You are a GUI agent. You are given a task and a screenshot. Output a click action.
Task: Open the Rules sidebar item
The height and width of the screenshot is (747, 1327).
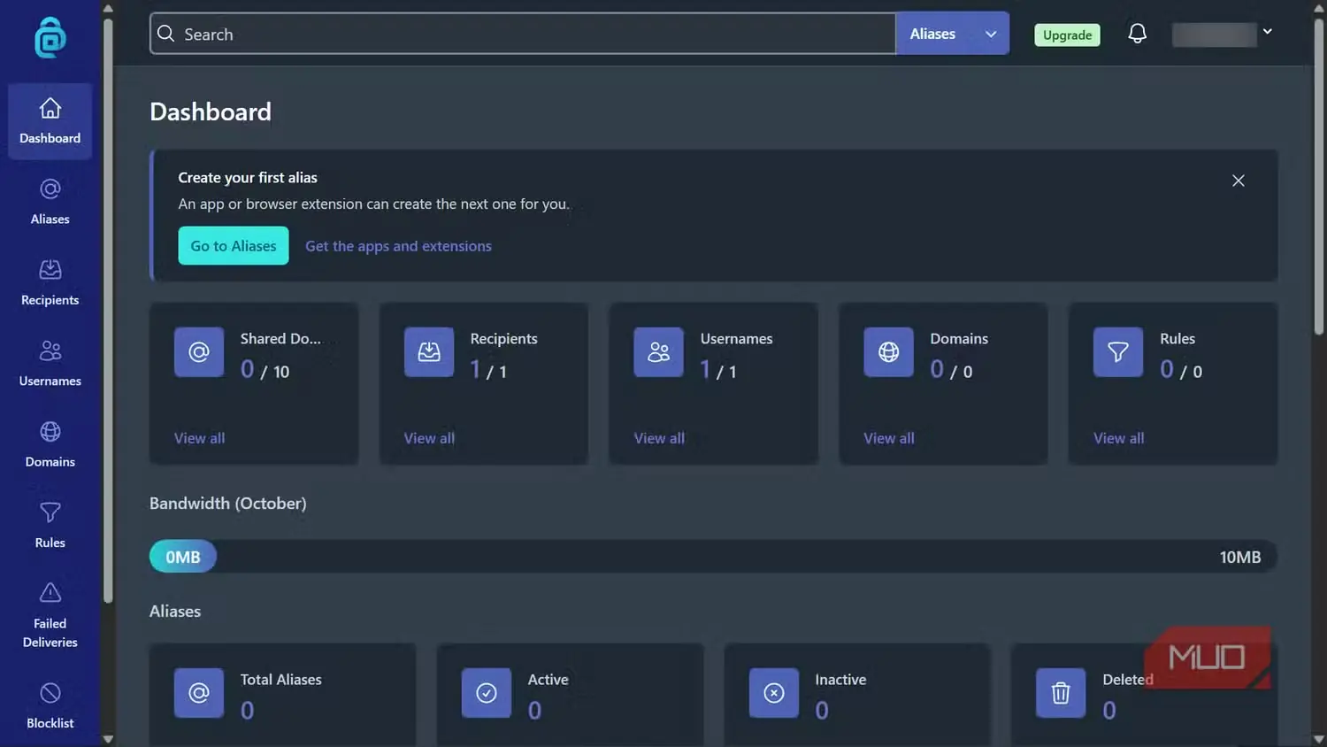coord(50,526)
